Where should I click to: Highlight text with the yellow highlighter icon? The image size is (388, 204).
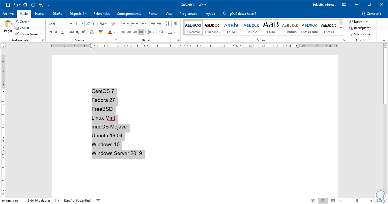[101, 32]
